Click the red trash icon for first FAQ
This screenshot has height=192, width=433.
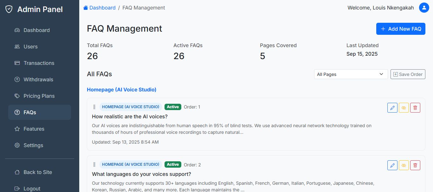[x=415, y=108]
